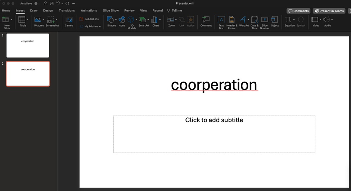Open the Record tab
The width and height of the screenshot is (351, 191).
point(158,10)
